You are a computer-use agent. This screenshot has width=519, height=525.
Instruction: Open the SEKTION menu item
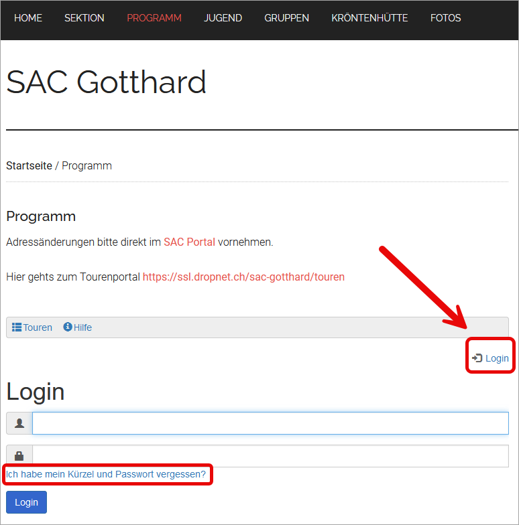click(x=84, y=17)
